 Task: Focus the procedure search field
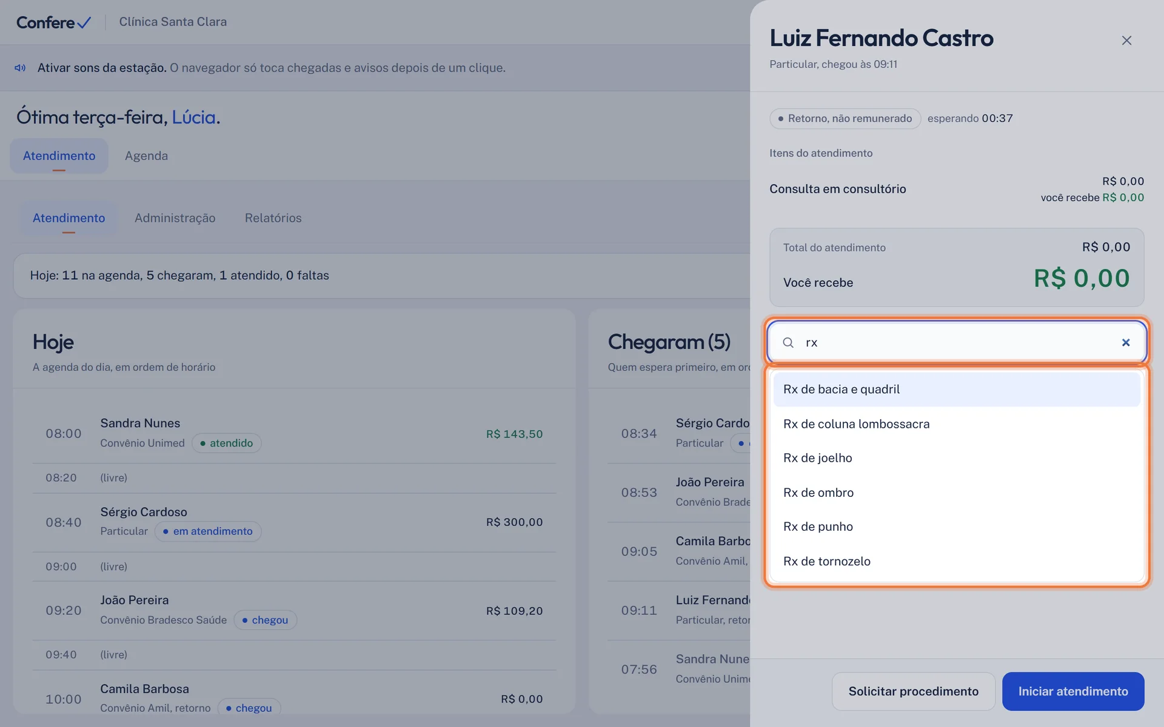point(957,342)
